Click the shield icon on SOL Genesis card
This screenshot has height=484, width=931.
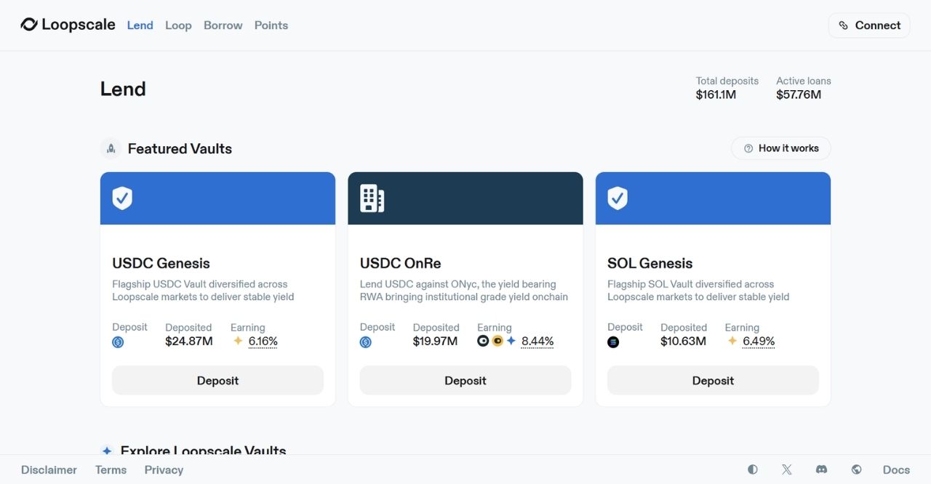tap(618, 198)
